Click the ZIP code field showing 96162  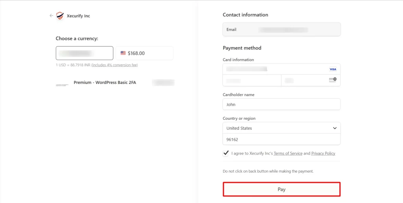pyautogui.click(x=281, y=140)
